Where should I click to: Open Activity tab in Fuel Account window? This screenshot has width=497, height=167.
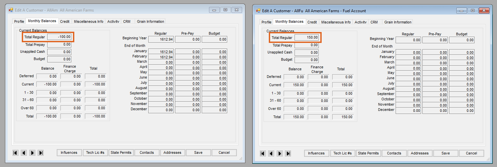[x=361, y=22]
